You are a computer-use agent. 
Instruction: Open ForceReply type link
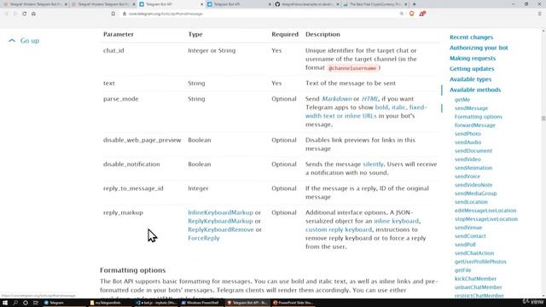[204, 238]
